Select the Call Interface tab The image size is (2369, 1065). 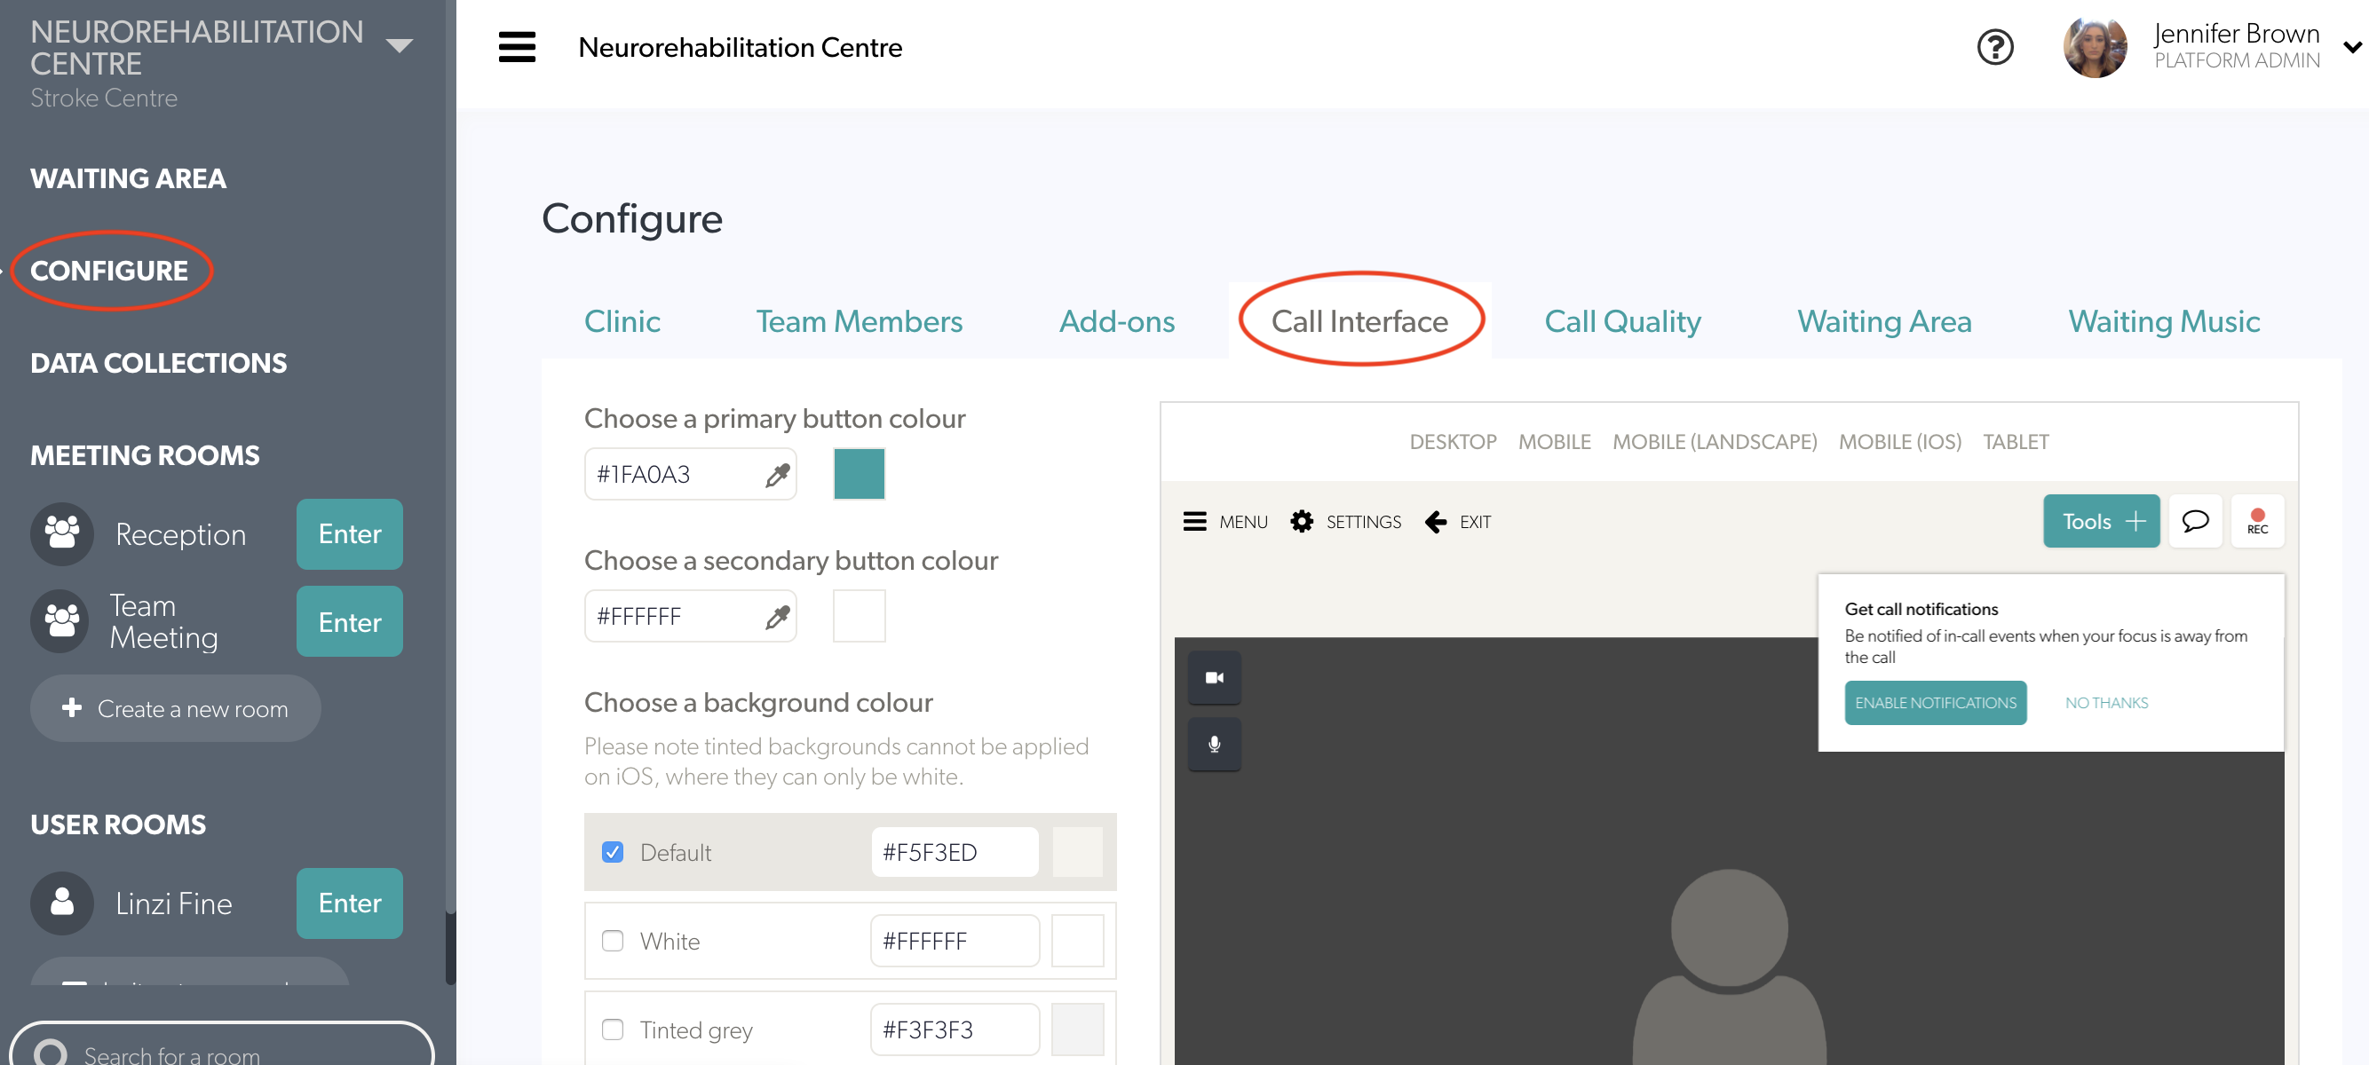coord(1359,320)
